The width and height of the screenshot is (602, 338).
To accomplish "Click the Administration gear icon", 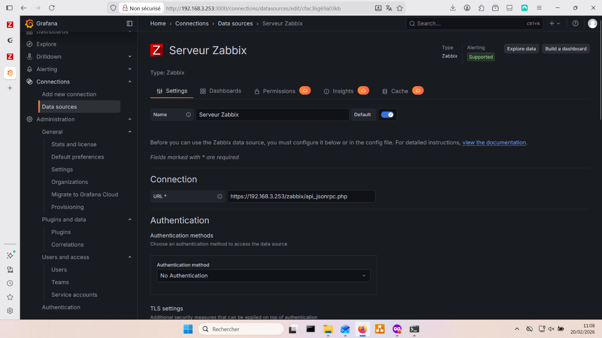I will click(x=29, y=119).
